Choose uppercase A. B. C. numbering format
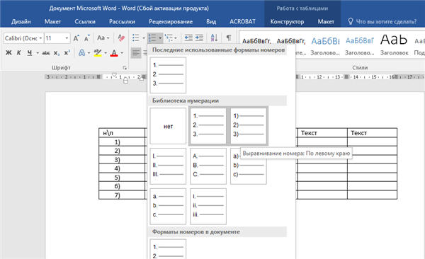This screenshot has width=425, height=259. [x=208, y=166]
